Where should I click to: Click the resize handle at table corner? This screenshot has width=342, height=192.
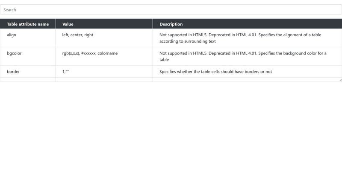coord(340,80)
